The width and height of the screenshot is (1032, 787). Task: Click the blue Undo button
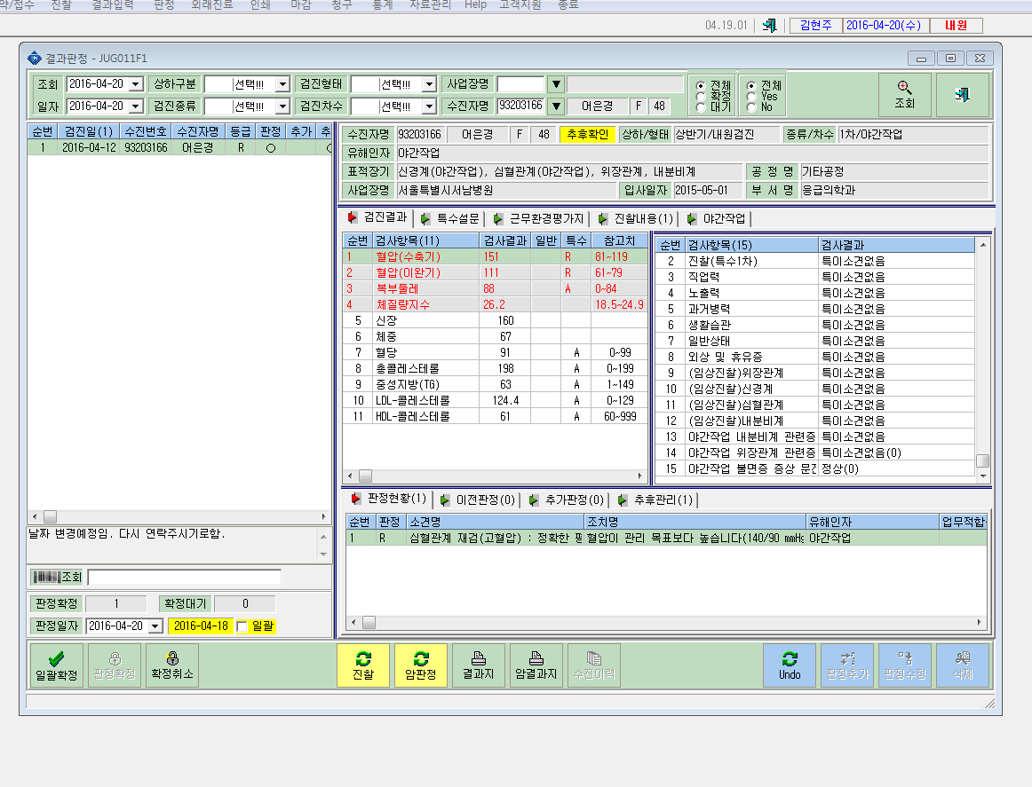coord(790,665)
